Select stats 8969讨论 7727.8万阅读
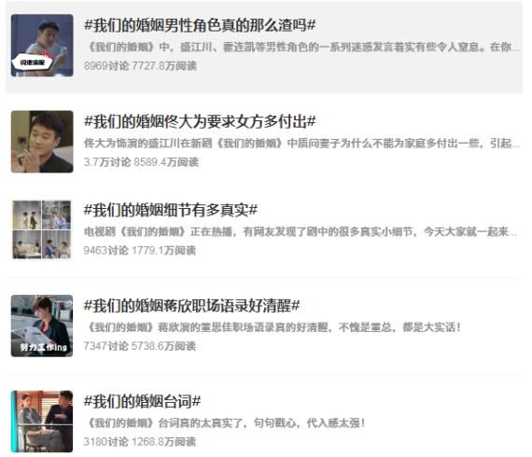Image resolution: width=532 pixels, height=457 pixels. coord(140,66)
